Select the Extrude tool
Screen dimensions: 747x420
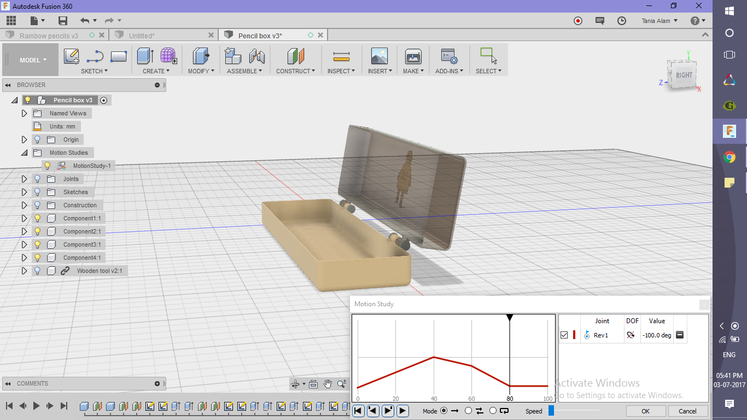145,56
